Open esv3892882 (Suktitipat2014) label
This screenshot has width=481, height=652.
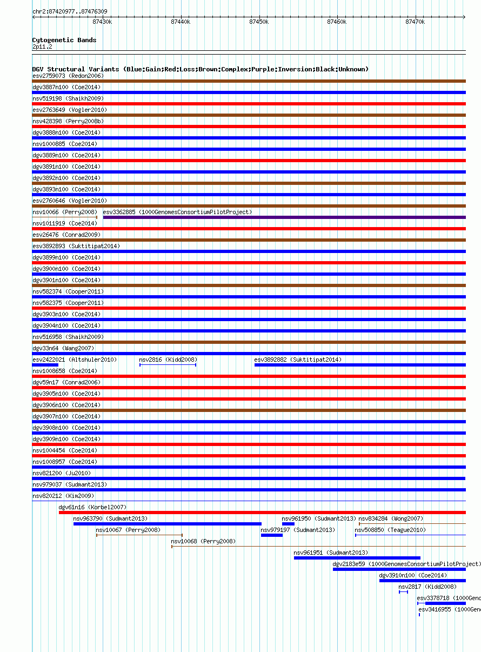(x=298, y=360)
